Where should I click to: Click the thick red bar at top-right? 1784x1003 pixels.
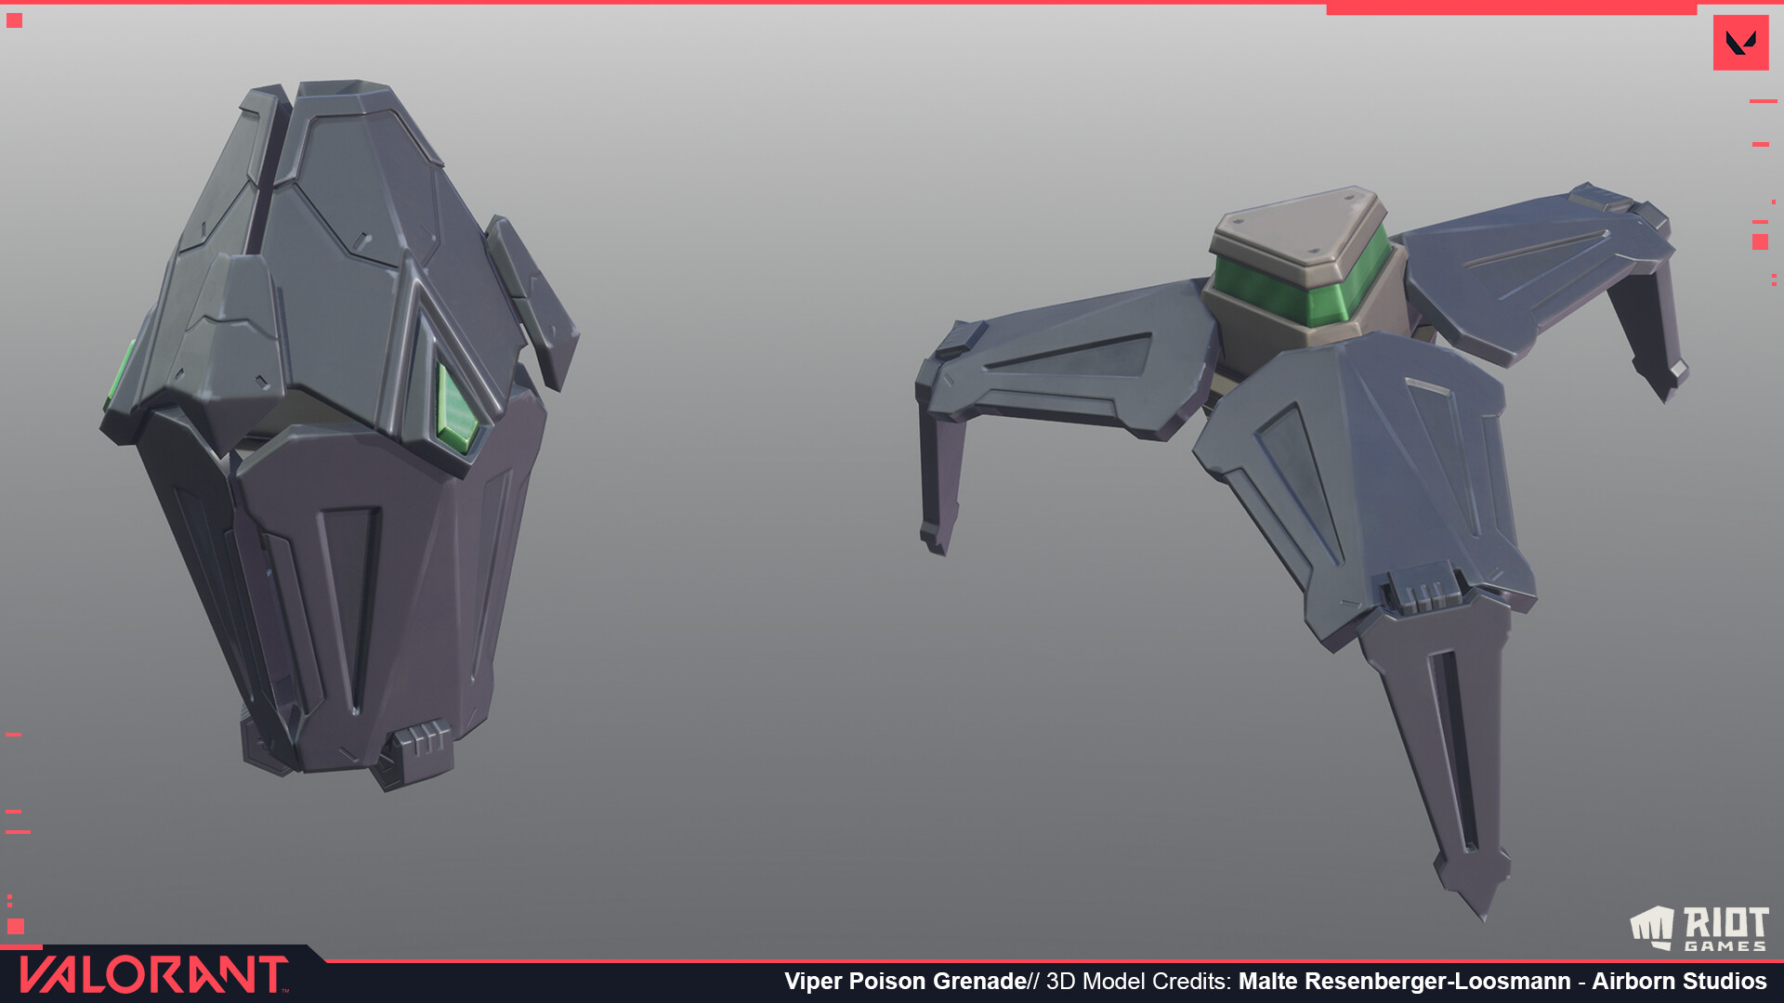[x=1511, y=8]
